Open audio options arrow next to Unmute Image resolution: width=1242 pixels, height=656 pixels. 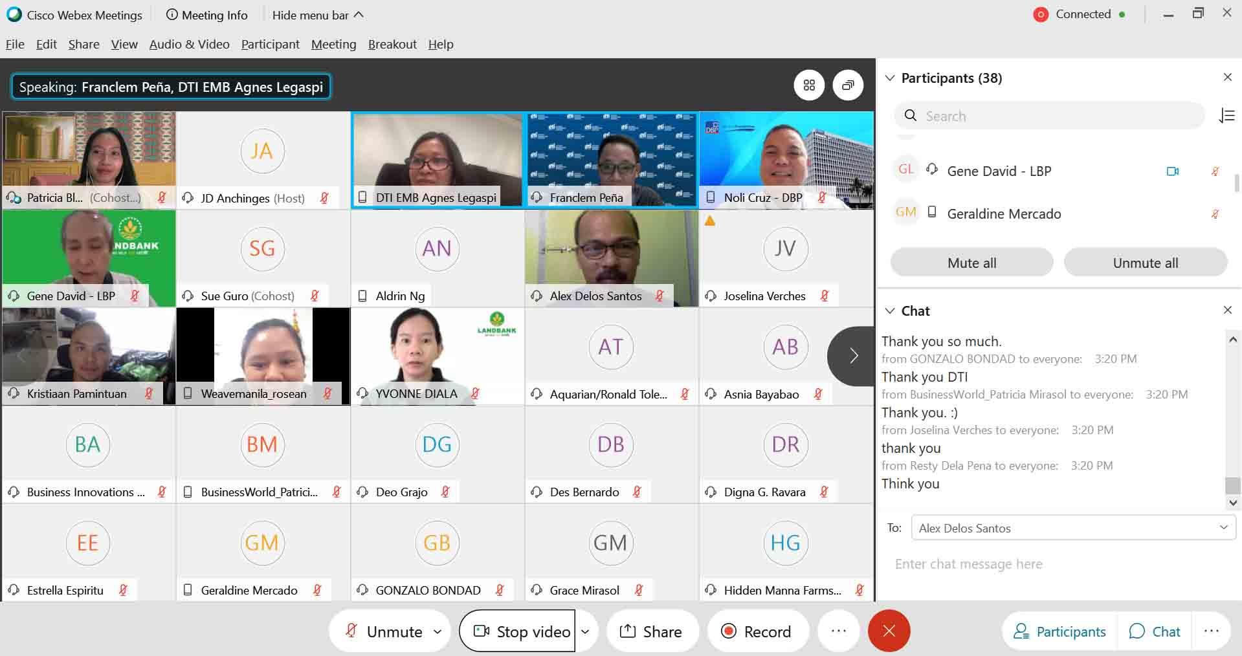point(438,631)
